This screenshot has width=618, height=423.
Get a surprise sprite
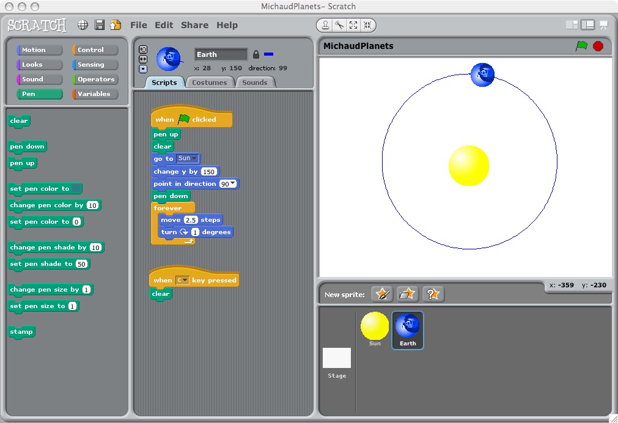(433, 294)
